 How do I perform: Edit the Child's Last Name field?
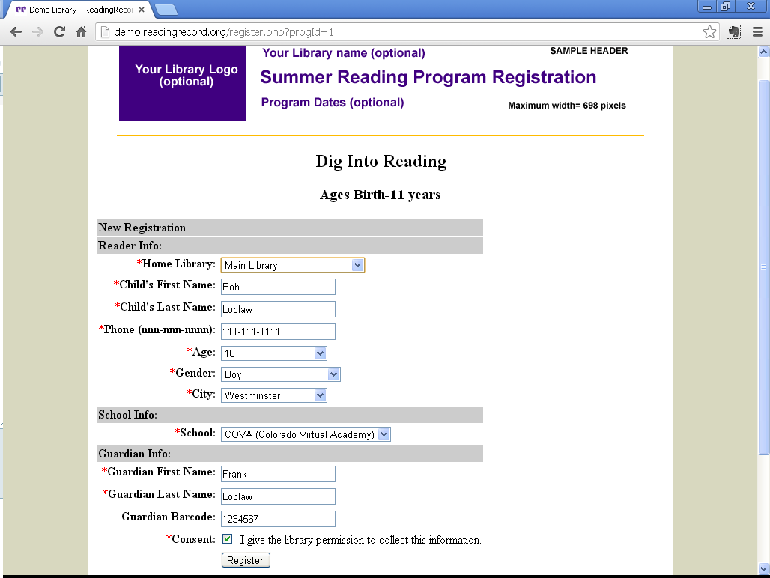tap(278, 310)
